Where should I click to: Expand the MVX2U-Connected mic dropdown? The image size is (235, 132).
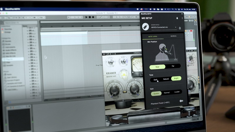[176, 28]
